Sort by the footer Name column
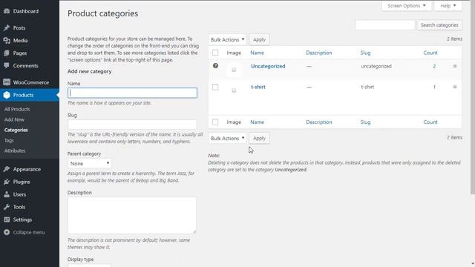 coord(258,122)
